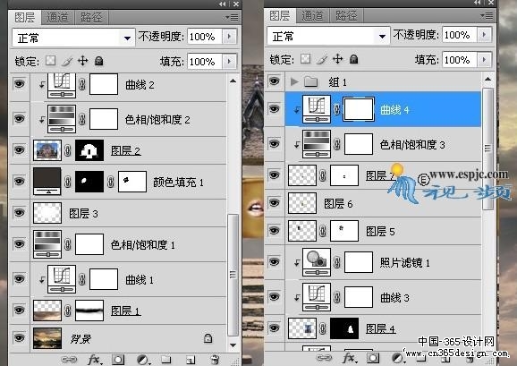Hide the 图层 6 layer

[274, 202]
